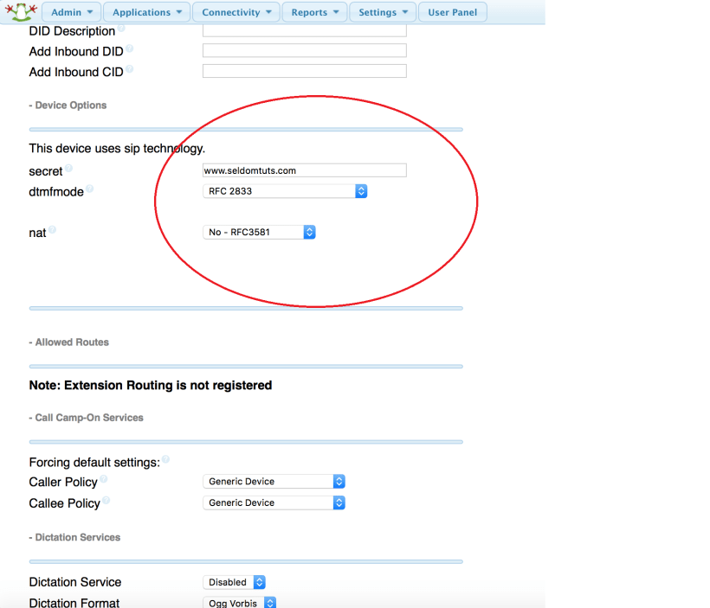Click help icon beside Callee Policy
Screen dimensions: 710x608
point(106,500)
